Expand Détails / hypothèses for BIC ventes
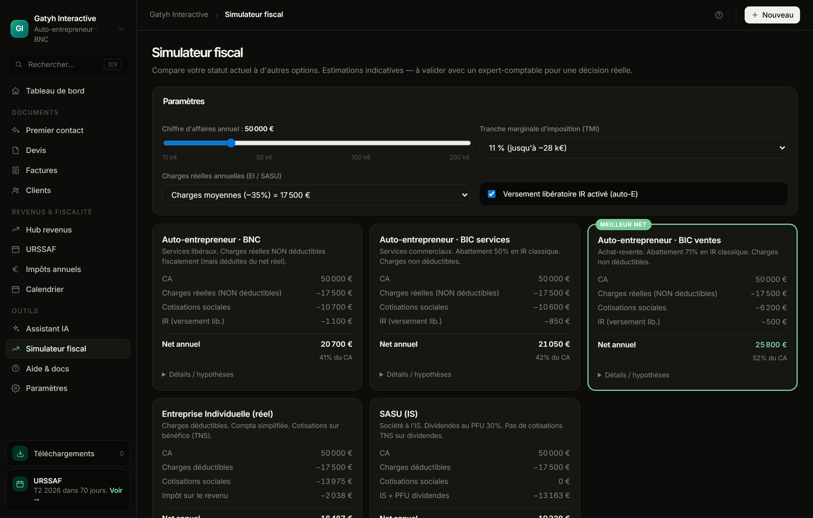Viewport: 813px width, 518px height. [x=633, y=375]
